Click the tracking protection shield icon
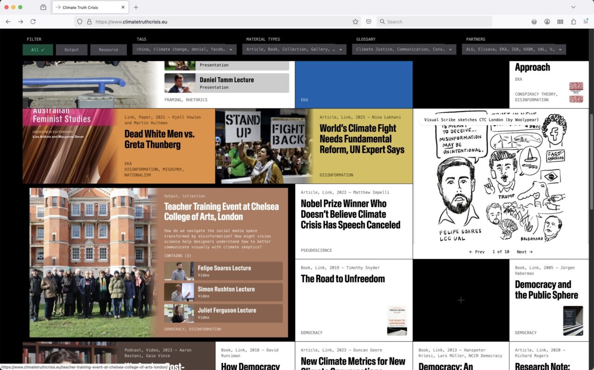 80,22
